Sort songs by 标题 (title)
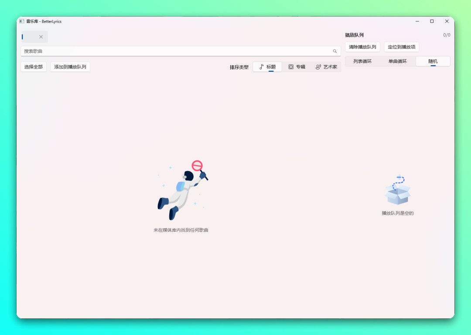Image resolution: width=471 pixels, height=335 pixels. point(267,67)
